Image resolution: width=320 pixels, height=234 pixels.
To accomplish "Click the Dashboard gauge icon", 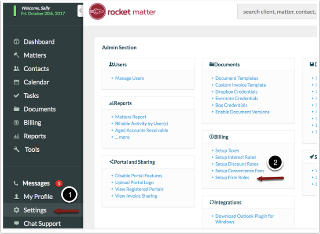I will (x=16, y=42).
